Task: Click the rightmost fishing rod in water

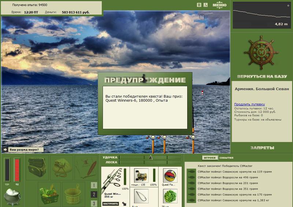Action: tap(193, 130)
